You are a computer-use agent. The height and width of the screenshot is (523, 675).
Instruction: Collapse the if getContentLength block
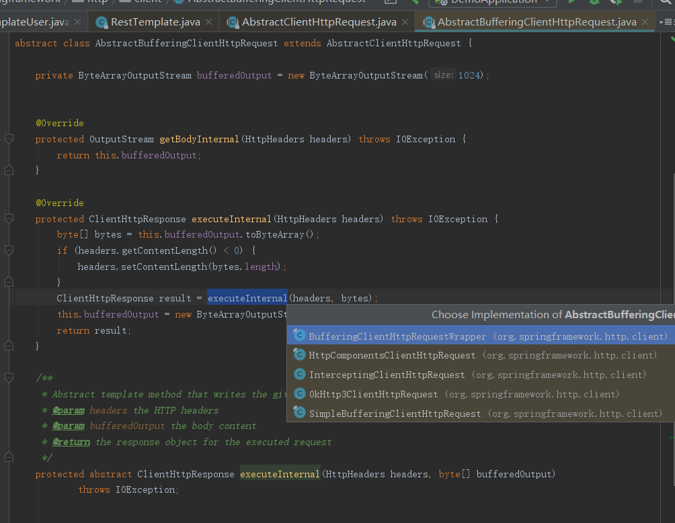coord(9,250)
